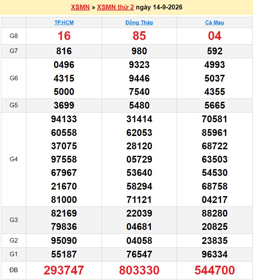The width and height of the screenshot is (253, 280).
Task: Select G4 number 68758
Action: click(215, 186)
